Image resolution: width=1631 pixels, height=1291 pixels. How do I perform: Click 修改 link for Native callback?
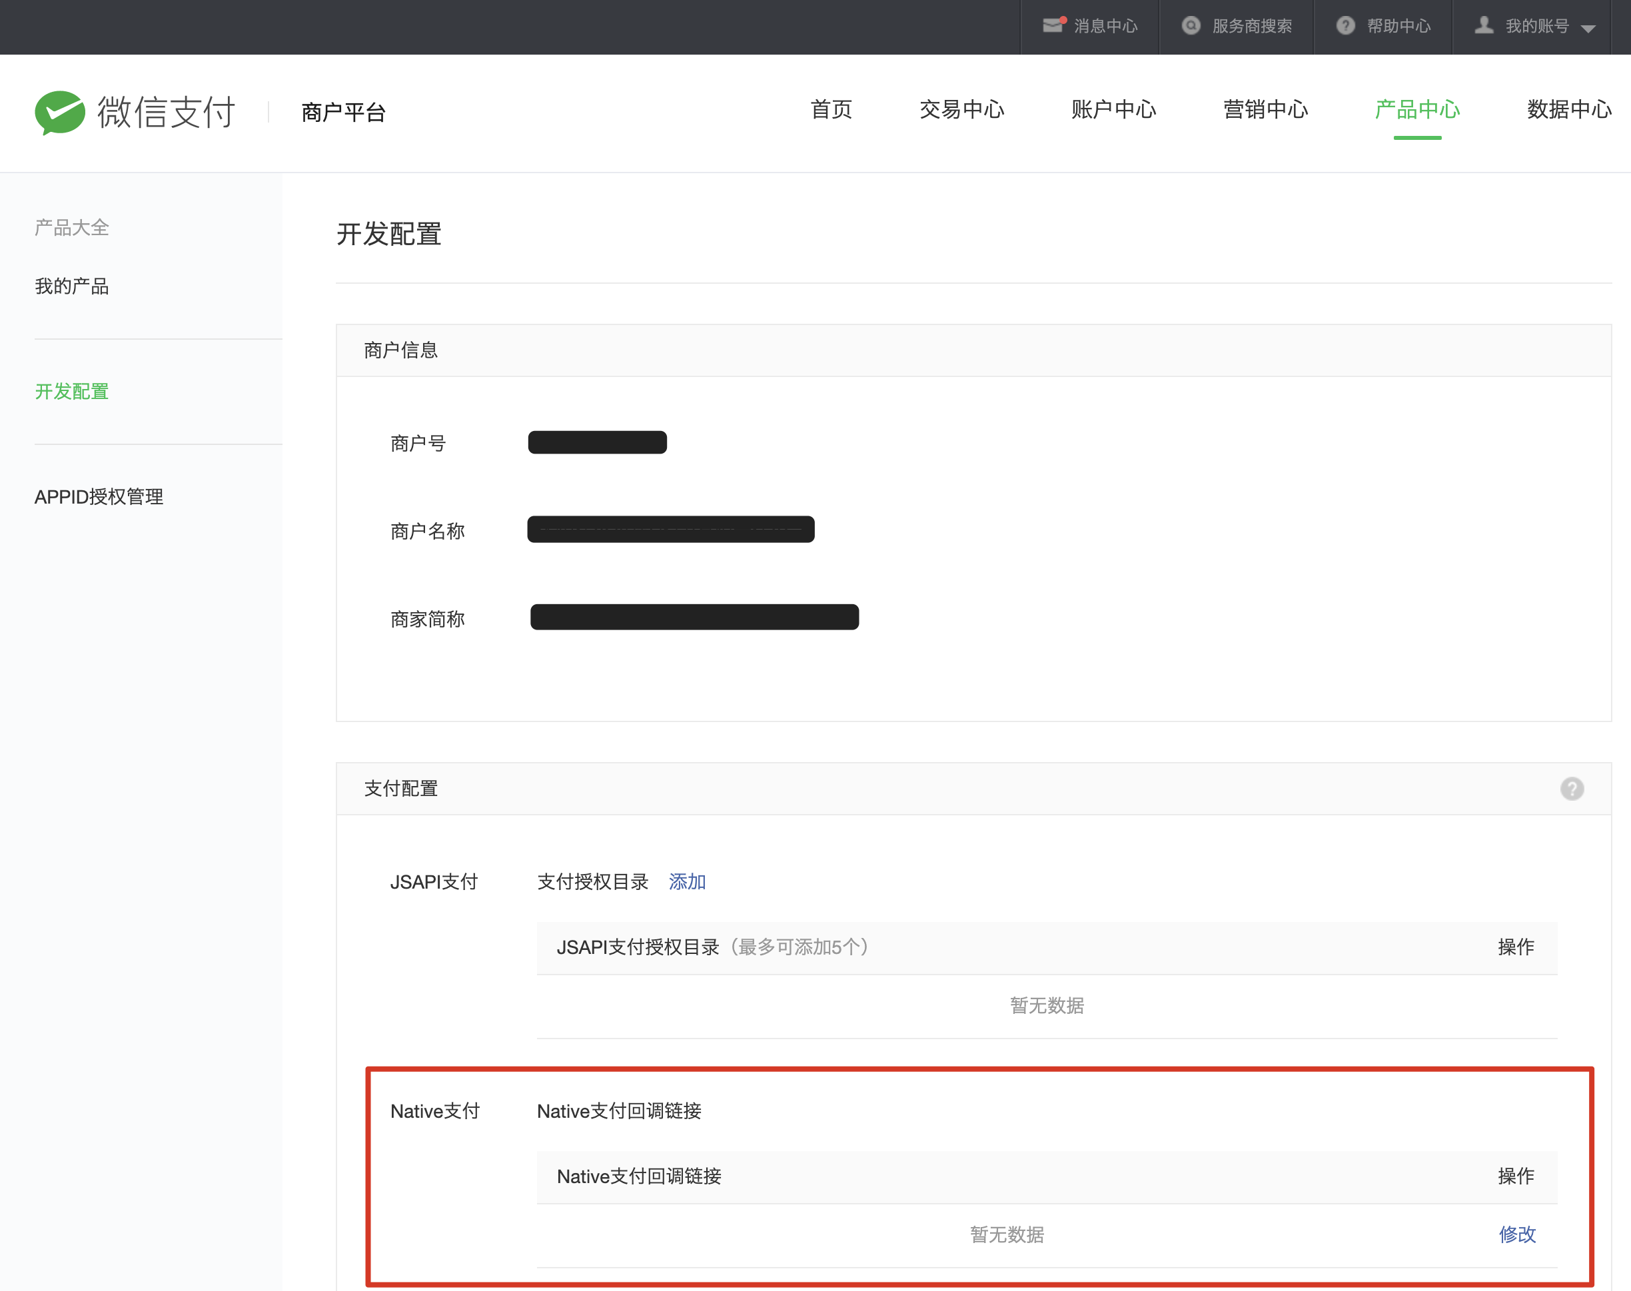click(x=1517, y=1234)
